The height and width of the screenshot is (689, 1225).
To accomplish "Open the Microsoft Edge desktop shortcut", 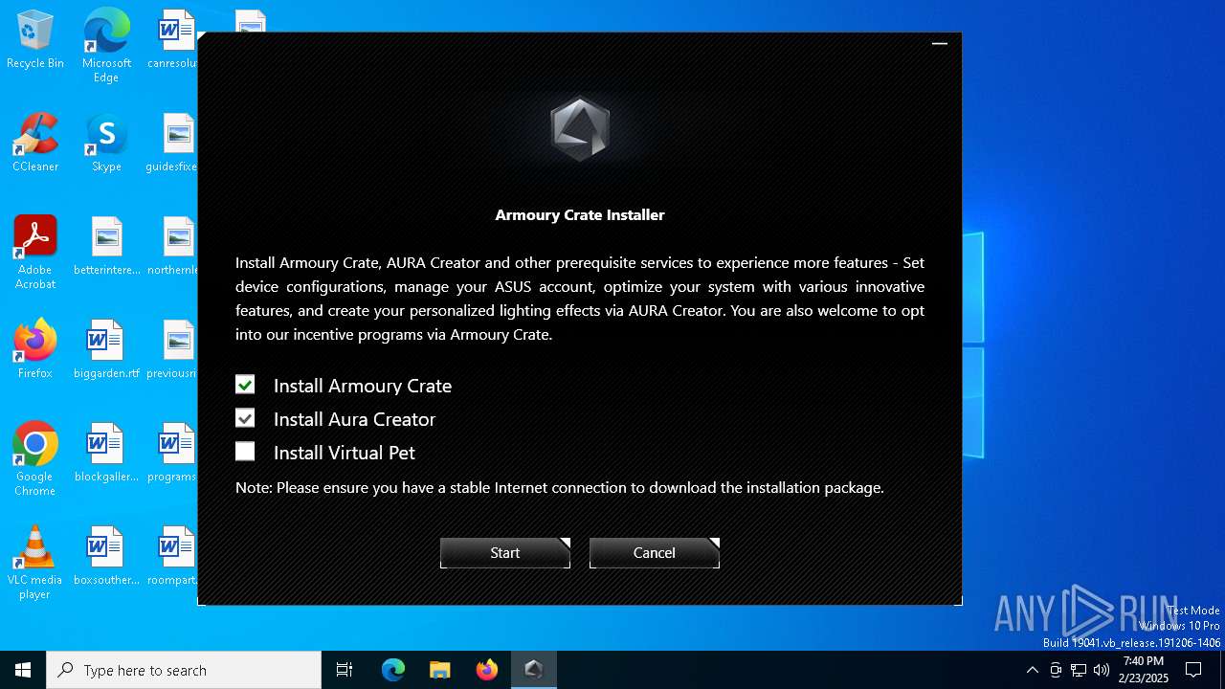I will [106, 45].
